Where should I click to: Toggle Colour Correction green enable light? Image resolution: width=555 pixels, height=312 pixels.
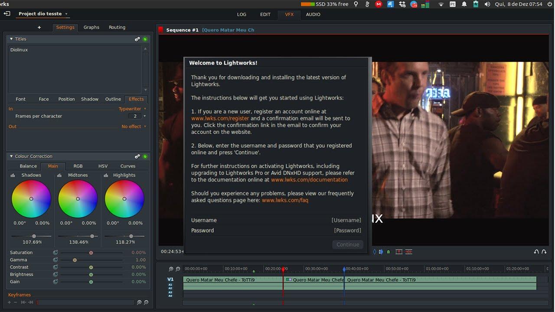click(145, 156)
